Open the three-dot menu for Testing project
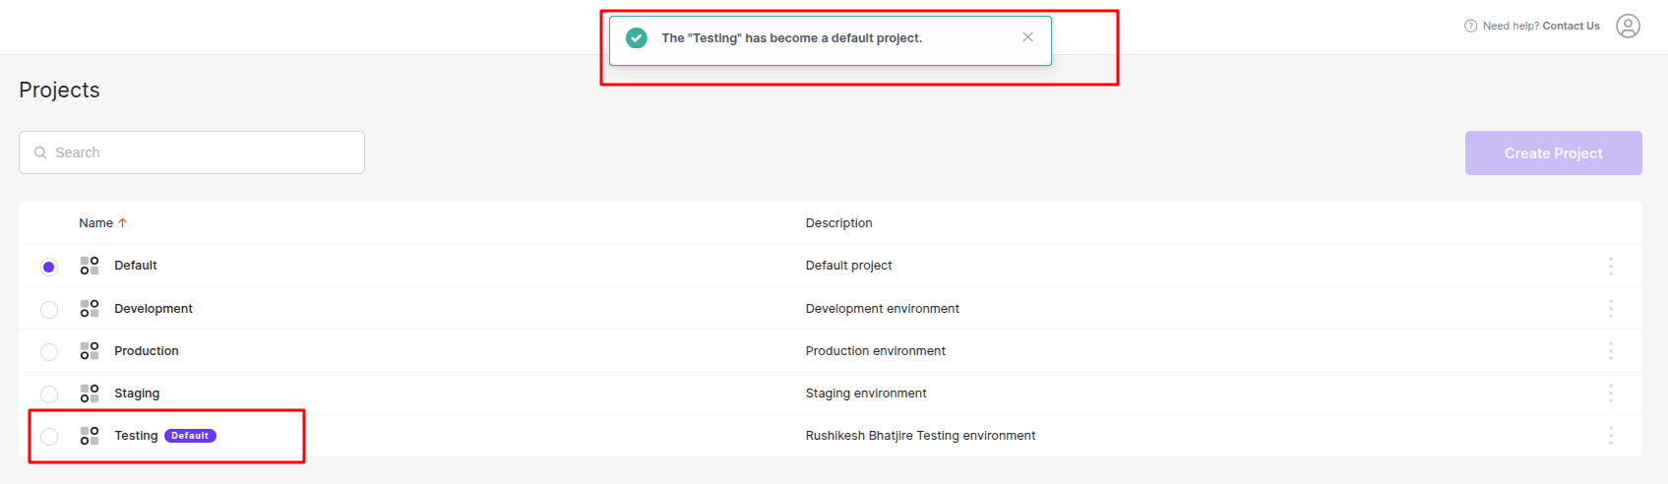The height and width of the screenshot is (484, 1668). tap(1611, 436)
